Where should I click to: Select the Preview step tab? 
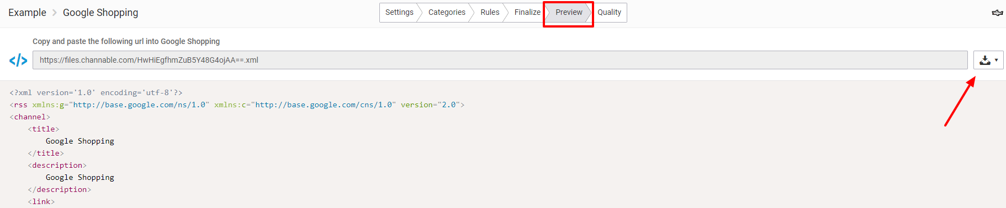point(569,13)
